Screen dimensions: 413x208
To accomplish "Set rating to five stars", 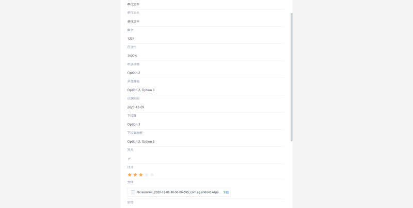I will tap(152, 175).
